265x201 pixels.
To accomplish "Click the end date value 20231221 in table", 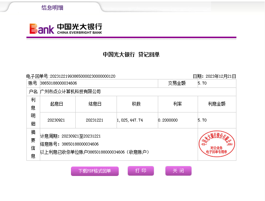I will pos(94,120).
